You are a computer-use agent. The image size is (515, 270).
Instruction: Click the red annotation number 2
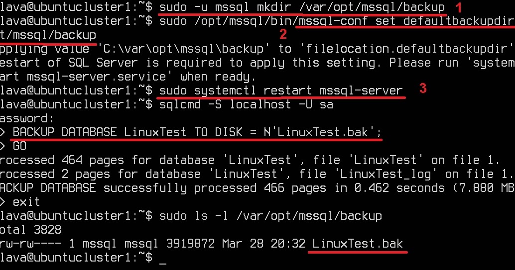(x=283, y=34)
